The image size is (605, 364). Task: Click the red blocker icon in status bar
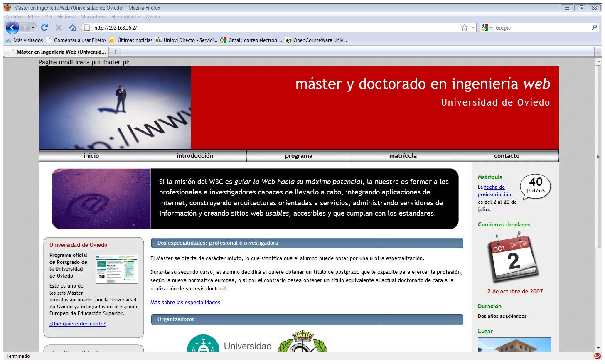(x=598, y=356)
